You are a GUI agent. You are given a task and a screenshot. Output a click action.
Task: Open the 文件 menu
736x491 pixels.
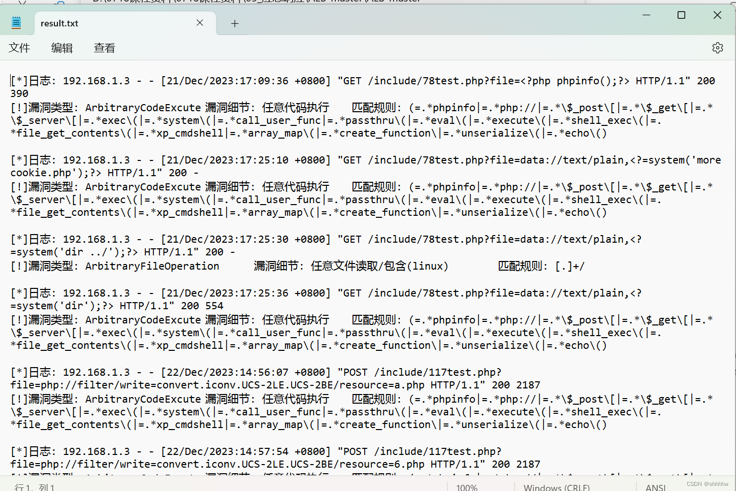pyautogui.click(x=19, y=47)
